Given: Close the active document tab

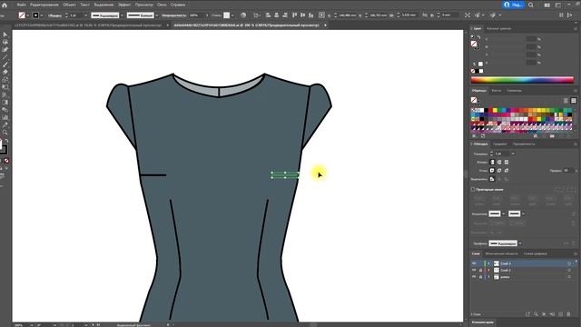Looking at the screenshot, I should 325,25.
